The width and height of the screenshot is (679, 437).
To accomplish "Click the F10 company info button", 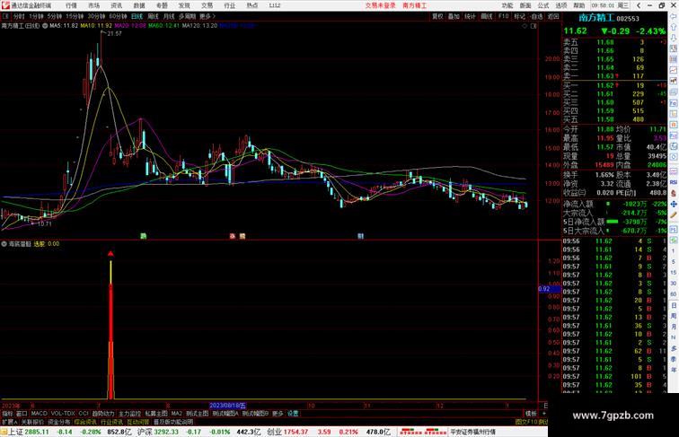I will click(503, 16).
